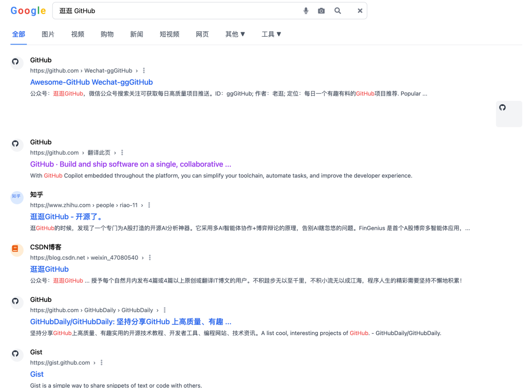Click the search magnifier icon
Image resolution: width=529 pixels, height=388 pixels.
337,10
